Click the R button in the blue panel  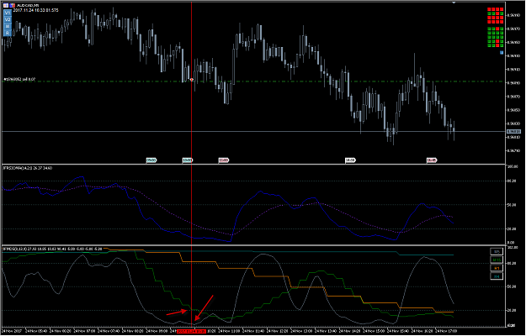pyautogui.click(x=8, y=33)
